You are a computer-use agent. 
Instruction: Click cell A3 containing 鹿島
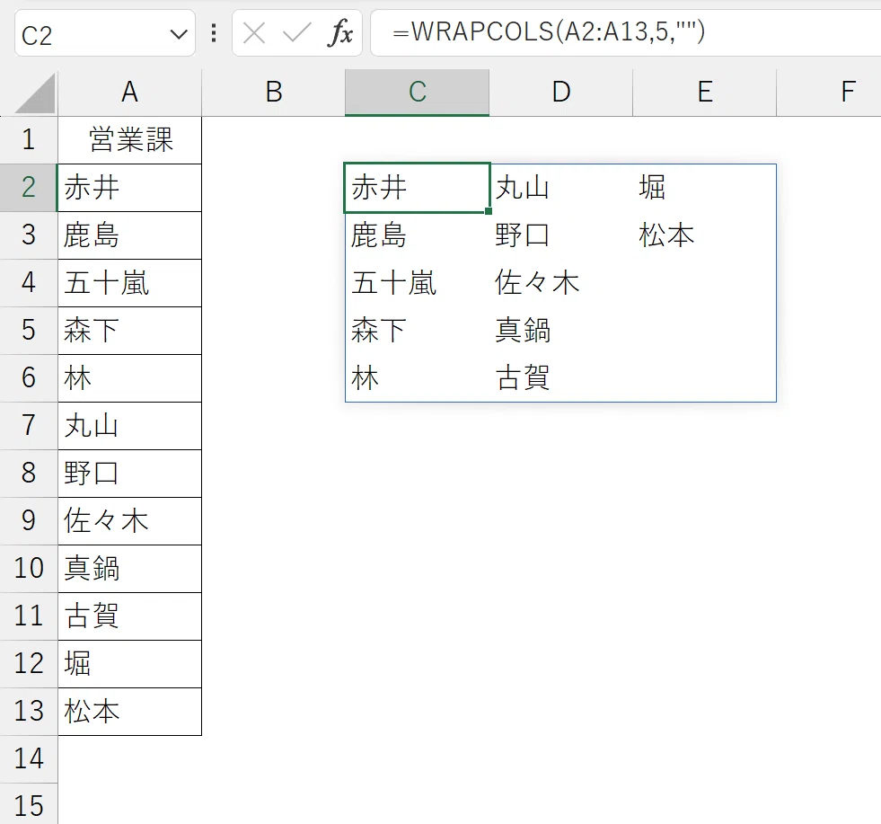(x=130, y=235)
